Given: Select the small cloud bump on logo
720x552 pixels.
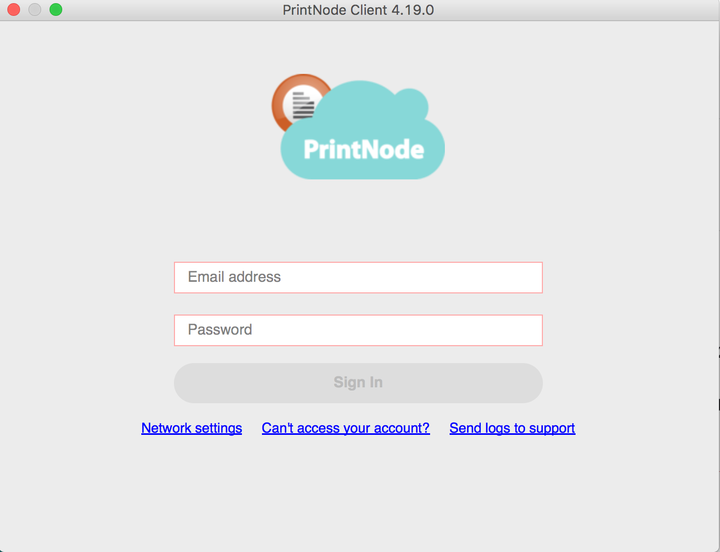Looking at the screenshot, I should [x=411, y=103].
